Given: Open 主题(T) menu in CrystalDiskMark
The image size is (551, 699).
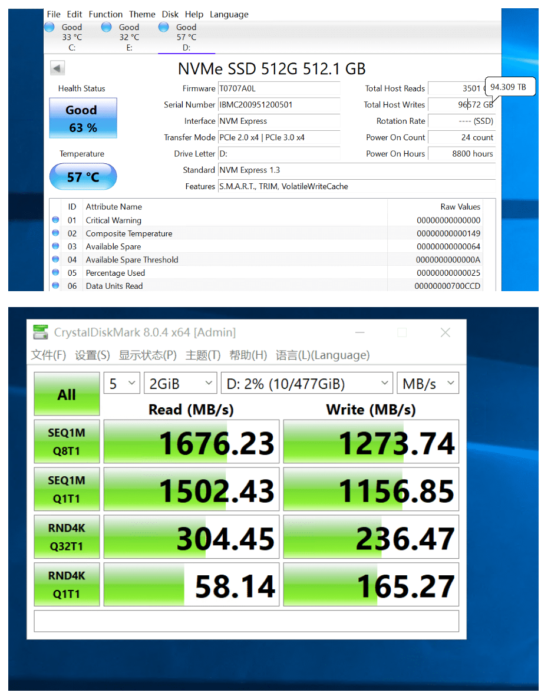Looking at the screenshot, I should click(203, 355).
